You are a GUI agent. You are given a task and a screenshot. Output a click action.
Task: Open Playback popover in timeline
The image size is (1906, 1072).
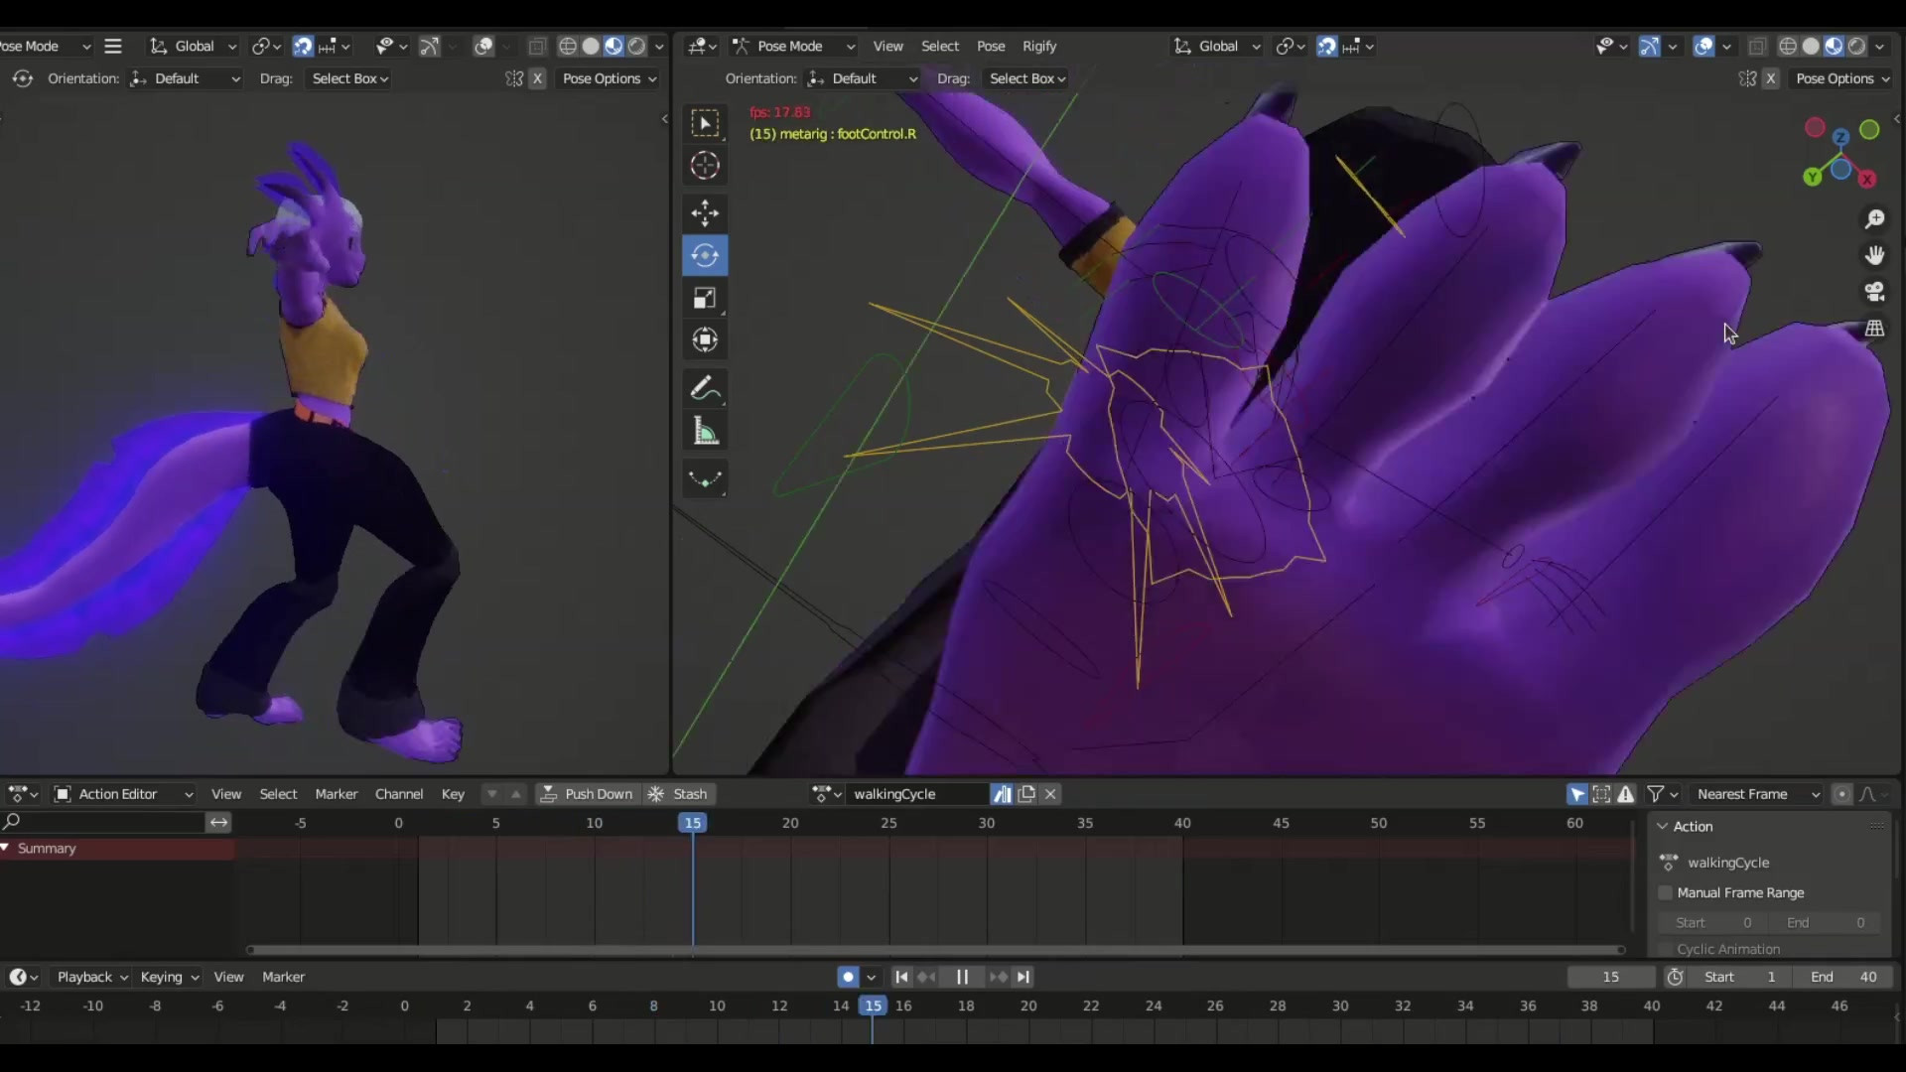click(92, 977)
